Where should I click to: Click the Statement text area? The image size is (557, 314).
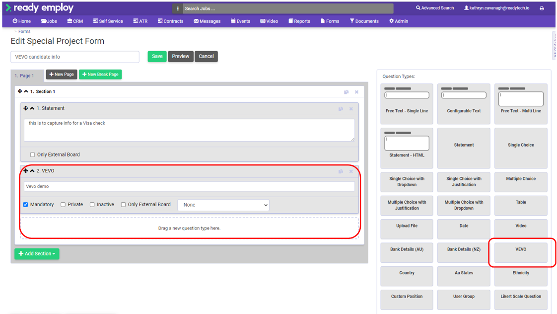[x=189, y=130]
